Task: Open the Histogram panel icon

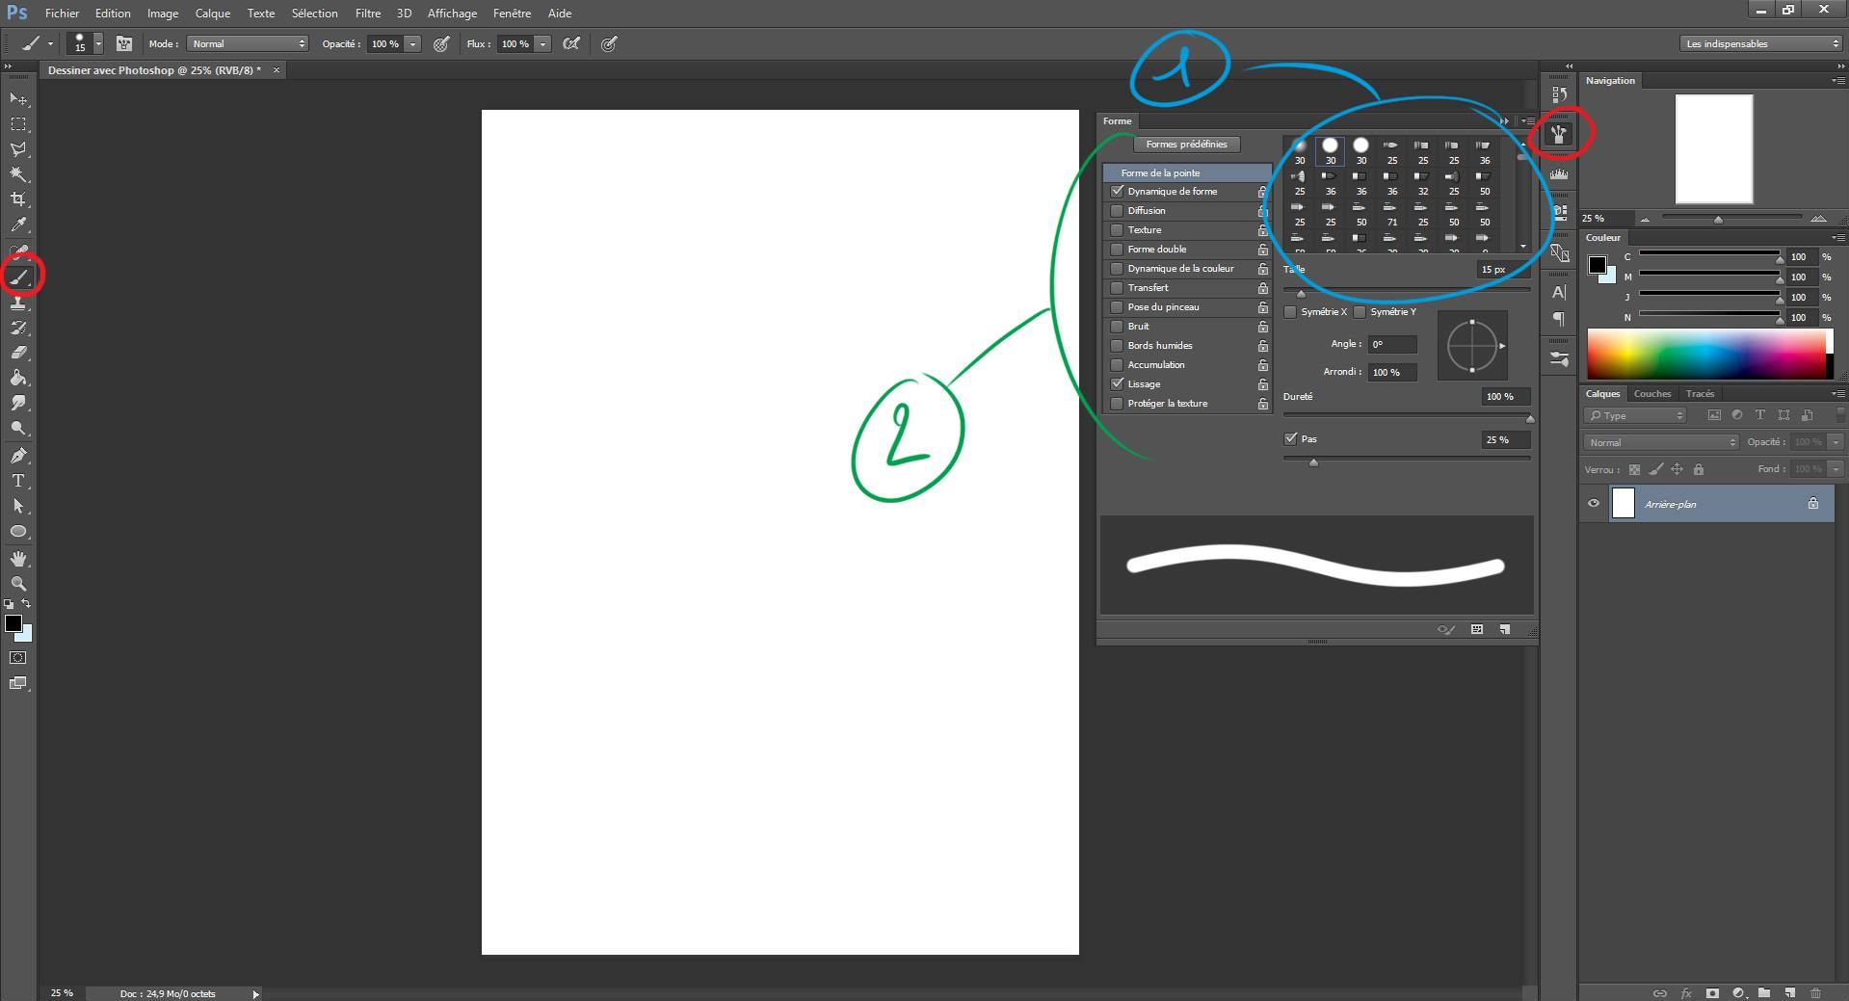Action: (x=1558, y=173)
